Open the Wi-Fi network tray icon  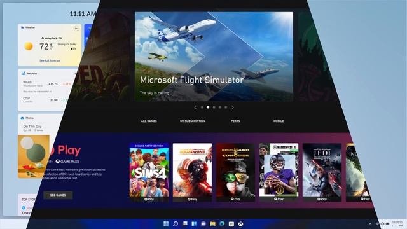[377, 224]
